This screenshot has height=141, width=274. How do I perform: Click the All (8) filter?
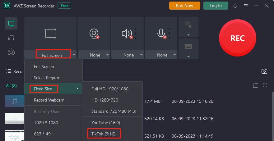[x=12, y=86]
